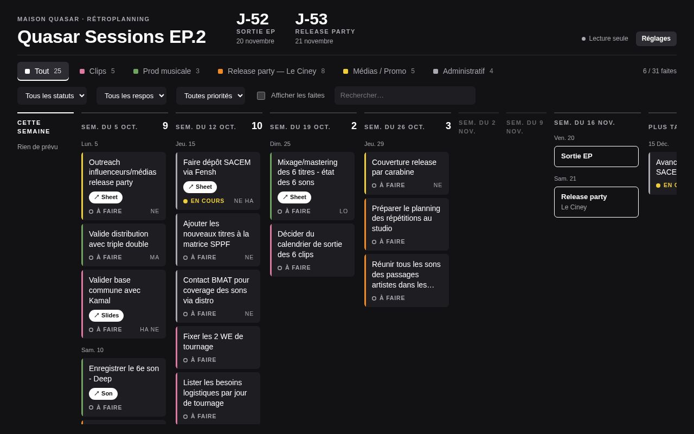Open the Son link on Enregistrer le 6e son
The width and height of the screenshot is (694, 434).
[x=103, y=394]
